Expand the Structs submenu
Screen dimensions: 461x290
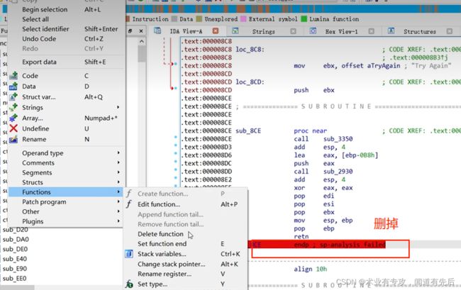click(x=118, y=182)
